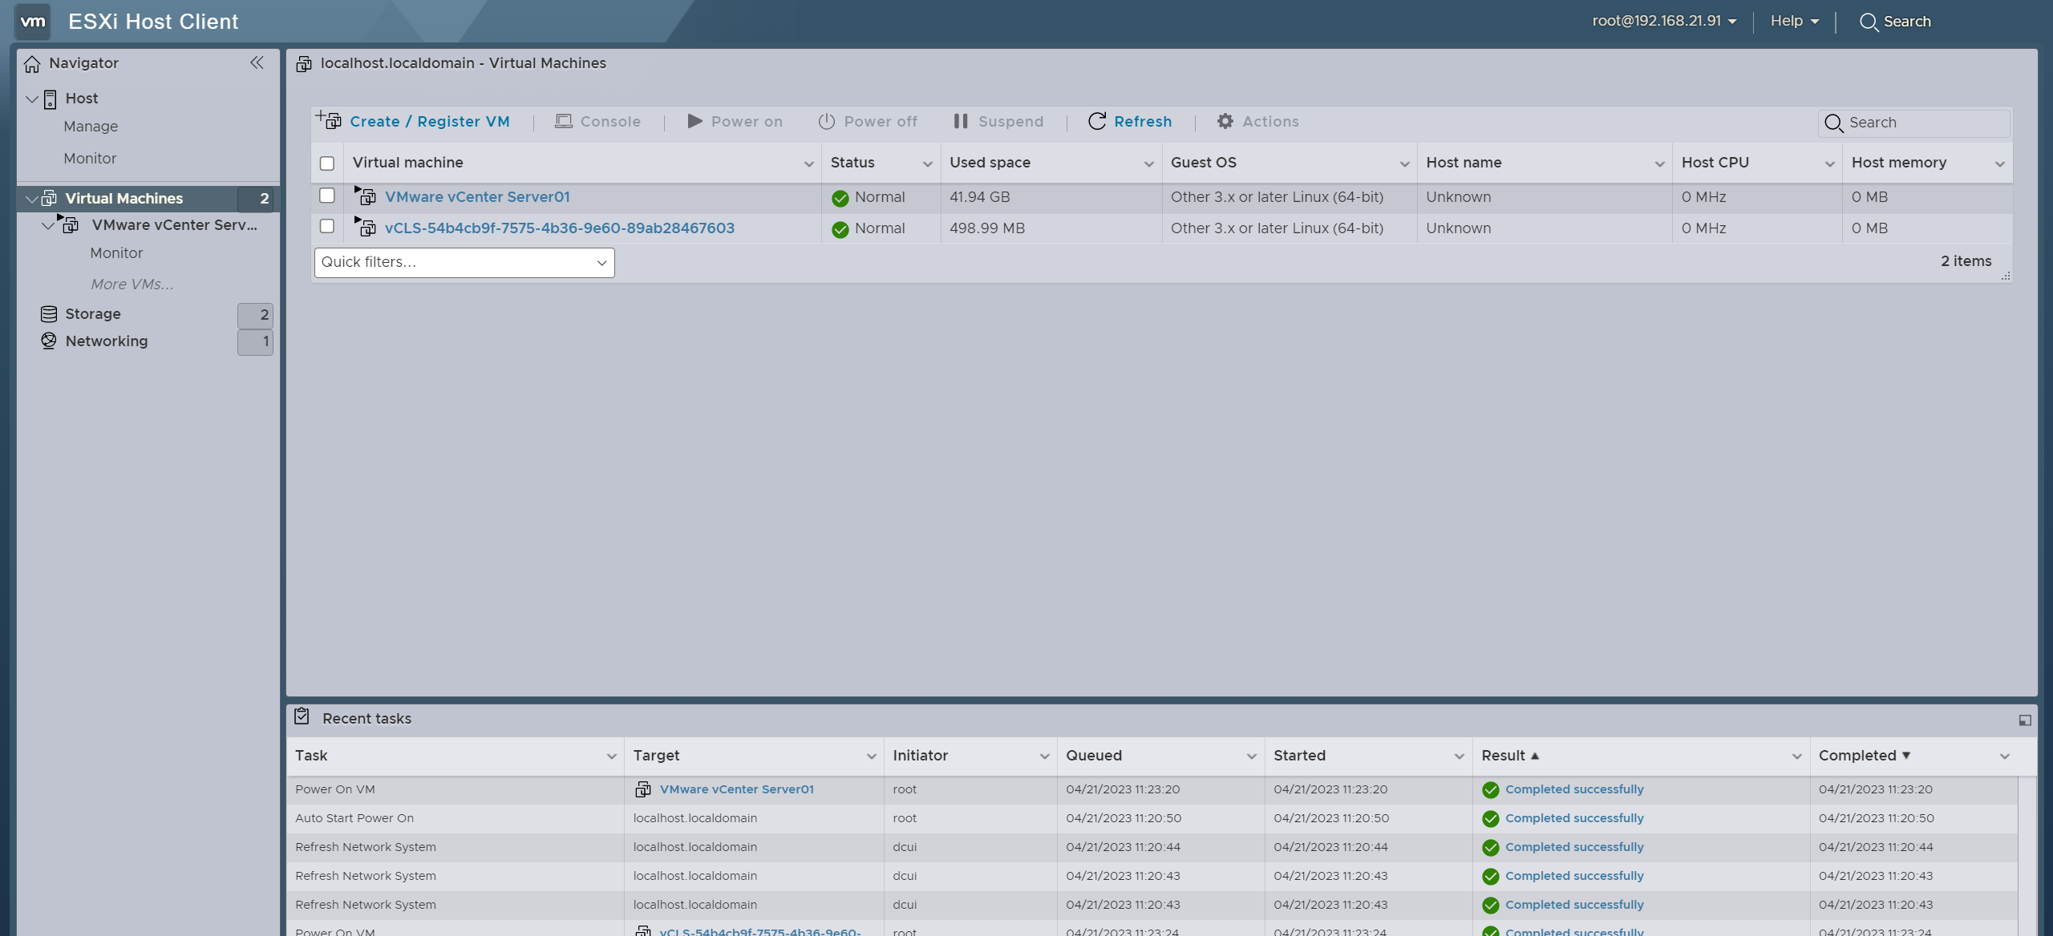This screenshot has height=936, width=2053.
Task: Click the Host server icon
Action: pos(50,99)
